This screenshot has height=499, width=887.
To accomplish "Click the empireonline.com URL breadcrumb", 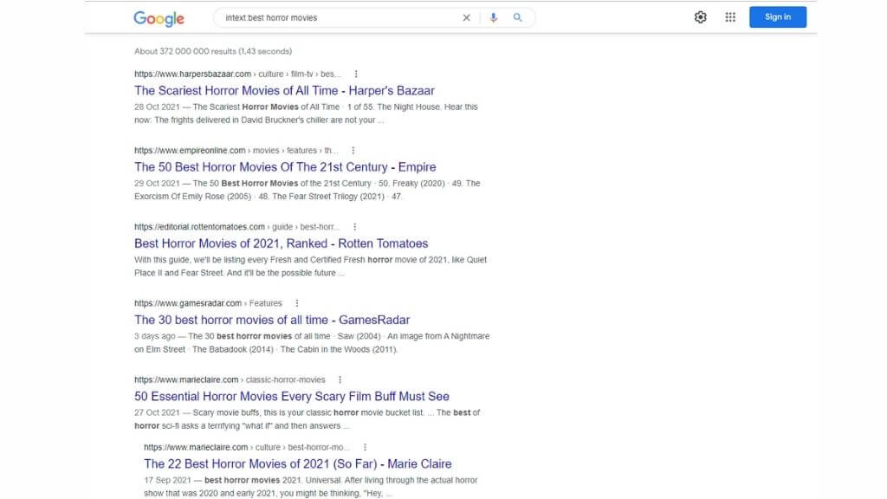I will pos(236,151).
